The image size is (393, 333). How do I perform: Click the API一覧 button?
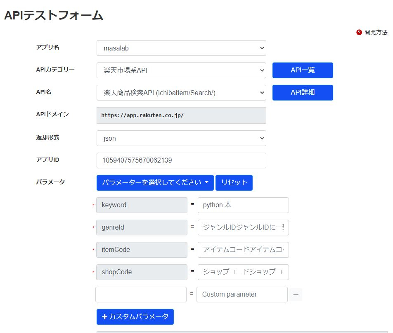click(x=302, y=70)
